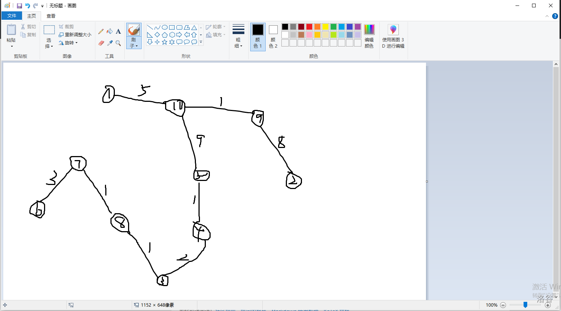Pick the Color picker eyedropper tool

[110, 43]
